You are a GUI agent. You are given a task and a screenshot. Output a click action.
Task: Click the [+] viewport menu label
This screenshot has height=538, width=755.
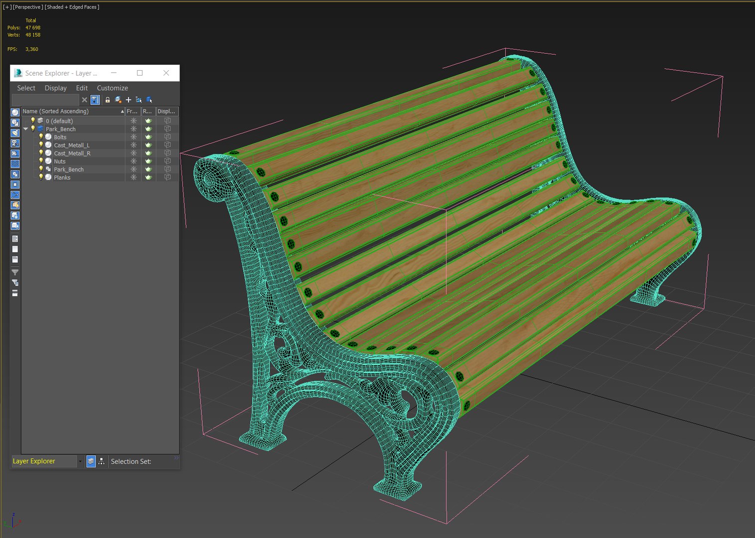7,7
